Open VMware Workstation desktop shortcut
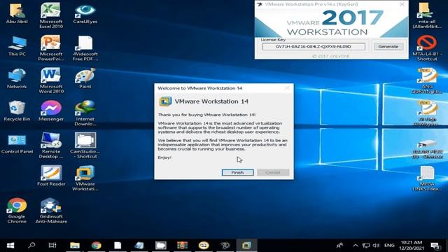448x252 pixels. pos(85,178)
